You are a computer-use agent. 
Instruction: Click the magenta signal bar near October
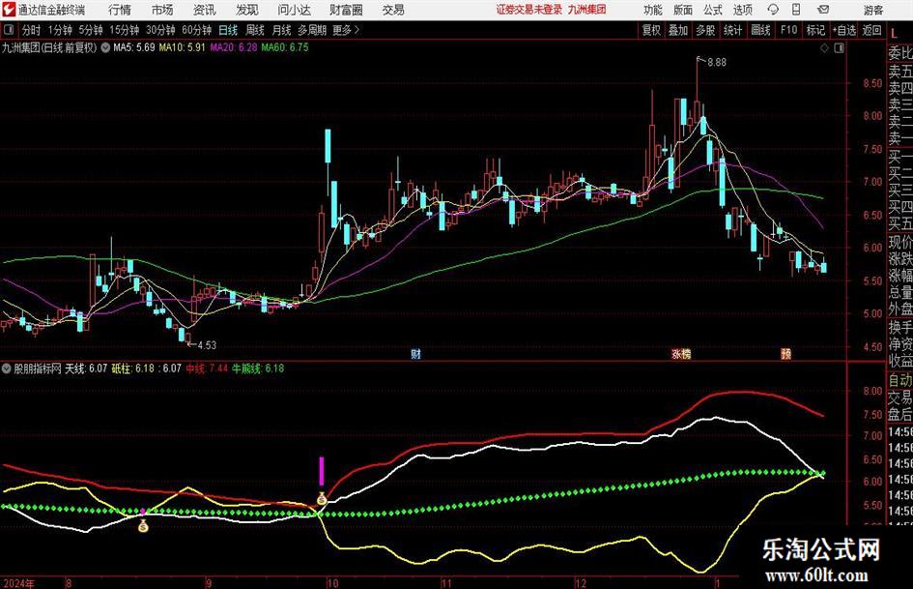[322, 471]
